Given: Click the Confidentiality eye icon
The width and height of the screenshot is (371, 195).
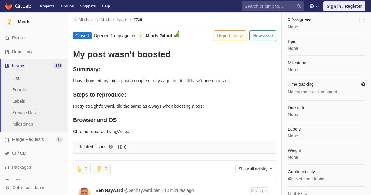Looking at the screenshot, I should 290,179.
